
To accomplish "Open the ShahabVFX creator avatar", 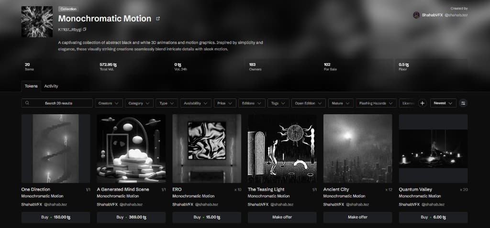I will pyautogui.click(x=416, y=15).
